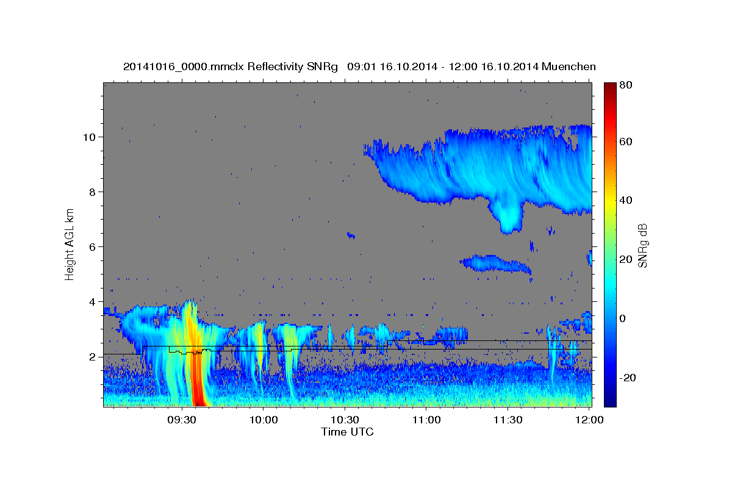732x488 pixels.
Task: Click the colorbar value 60
Action: [626, 142]
